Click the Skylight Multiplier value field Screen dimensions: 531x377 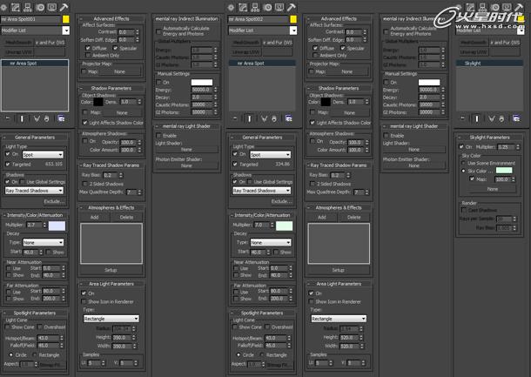coord(506,147)
